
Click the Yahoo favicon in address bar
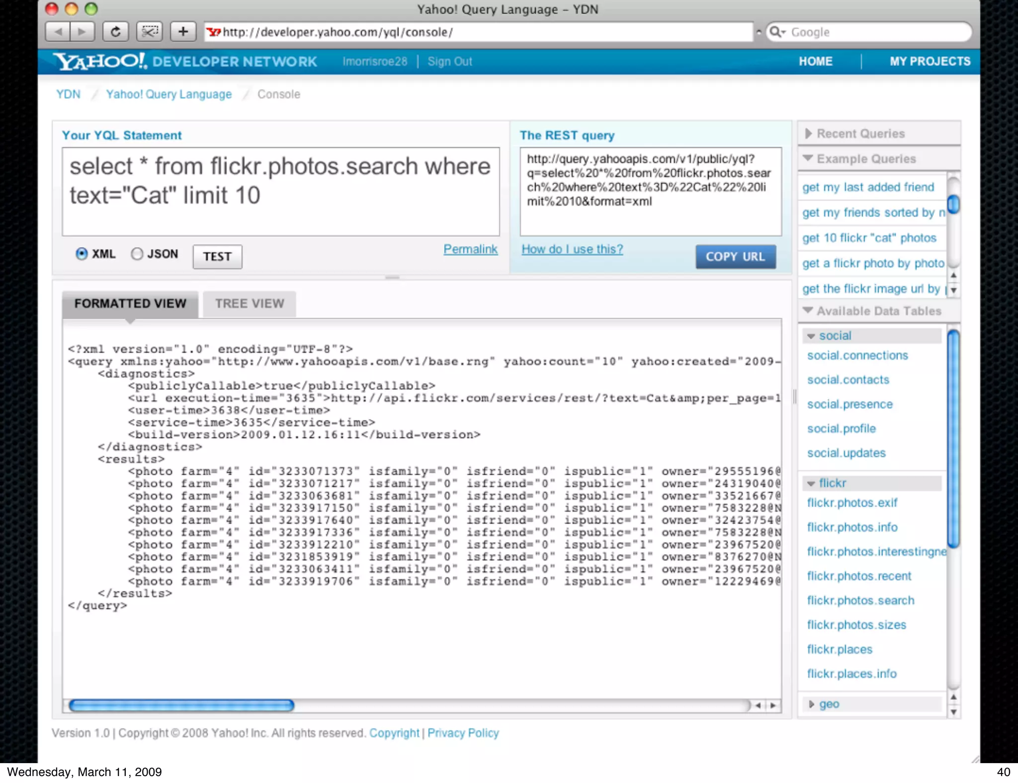tap(213, 32)
